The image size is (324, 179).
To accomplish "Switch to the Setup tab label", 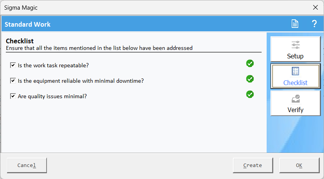I will coord(295,56).
